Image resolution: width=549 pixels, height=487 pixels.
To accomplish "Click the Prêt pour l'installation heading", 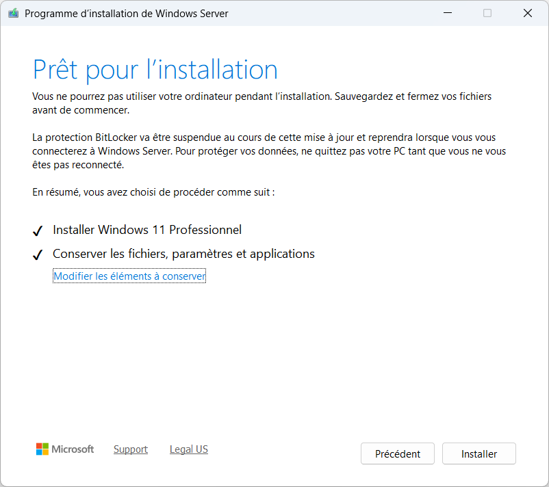I will [x=155, y=70].
